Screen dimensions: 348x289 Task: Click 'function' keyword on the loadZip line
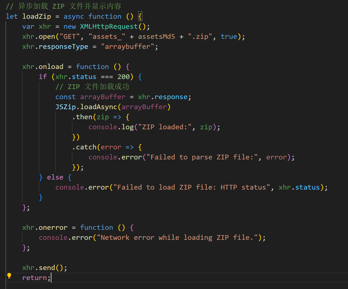pos(105,16)
